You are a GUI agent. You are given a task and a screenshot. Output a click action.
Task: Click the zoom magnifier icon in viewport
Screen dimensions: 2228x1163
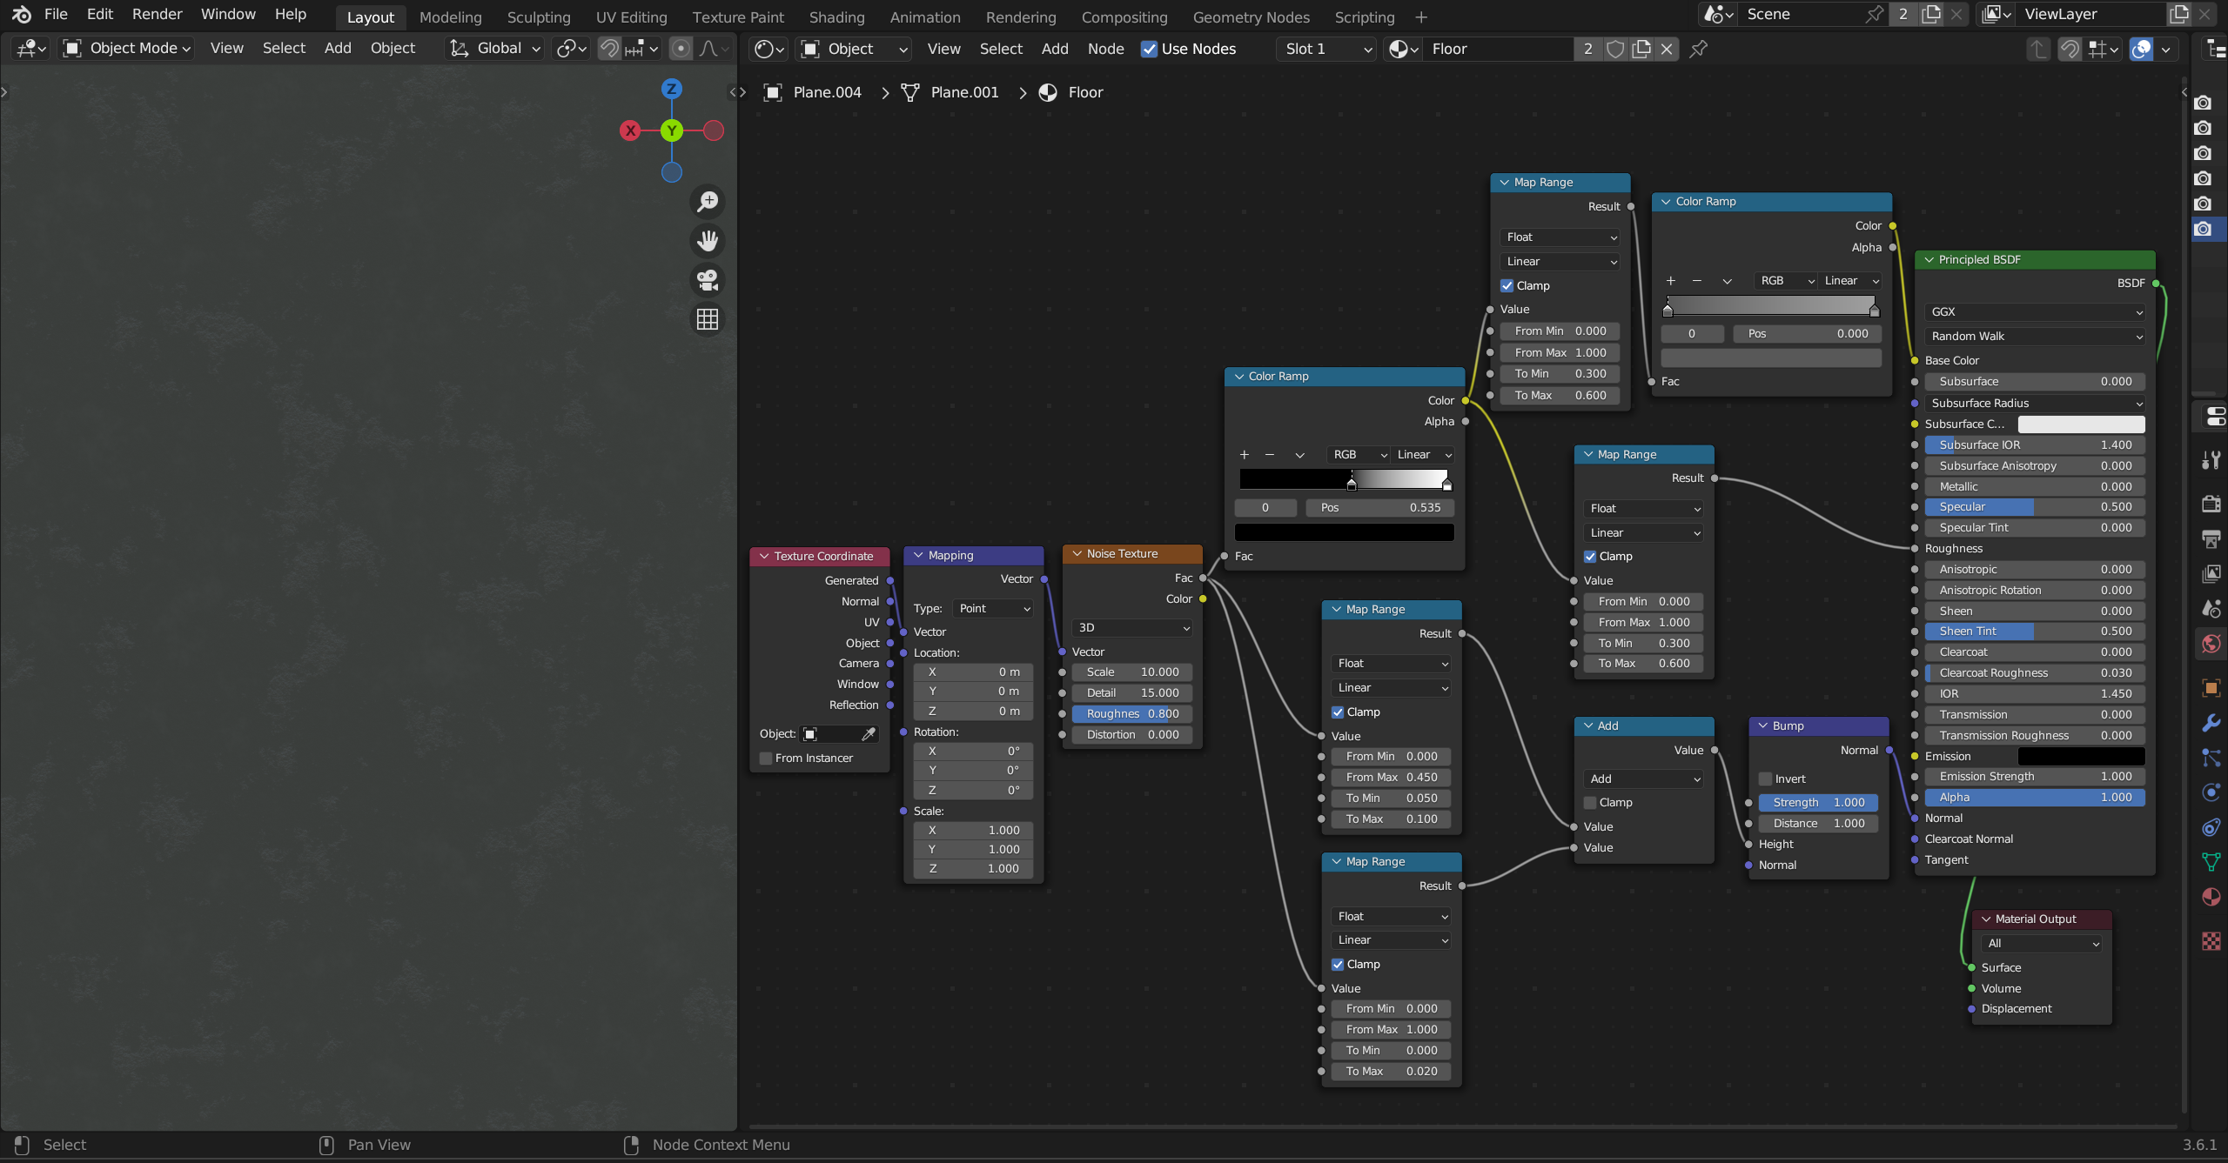pos(708,202)
